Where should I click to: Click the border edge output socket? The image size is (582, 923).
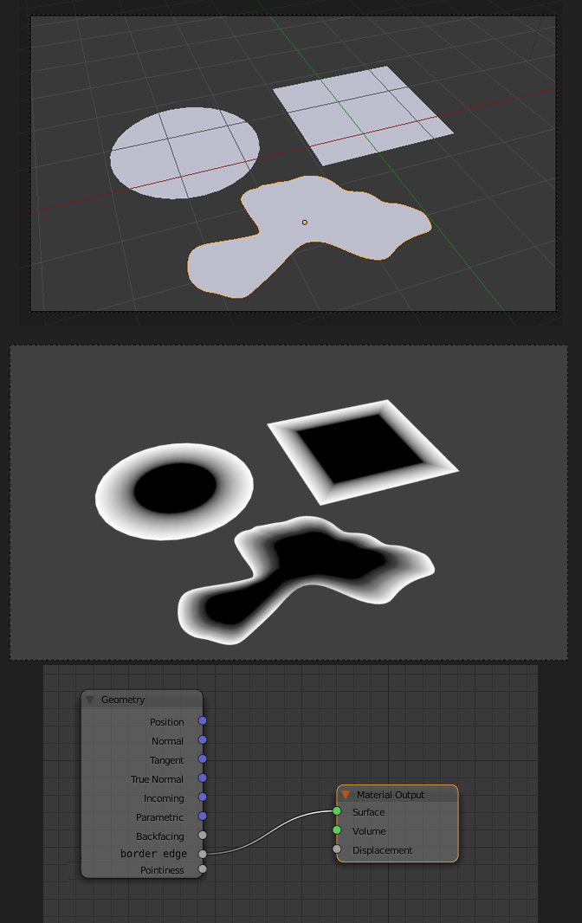(x=202, y=854)
